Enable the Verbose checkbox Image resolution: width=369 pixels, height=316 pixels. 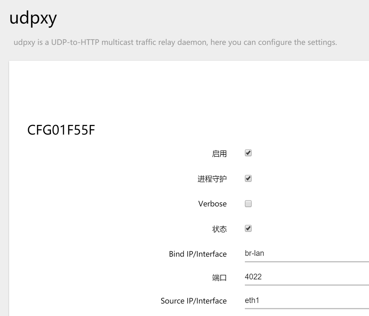point(248,204)
